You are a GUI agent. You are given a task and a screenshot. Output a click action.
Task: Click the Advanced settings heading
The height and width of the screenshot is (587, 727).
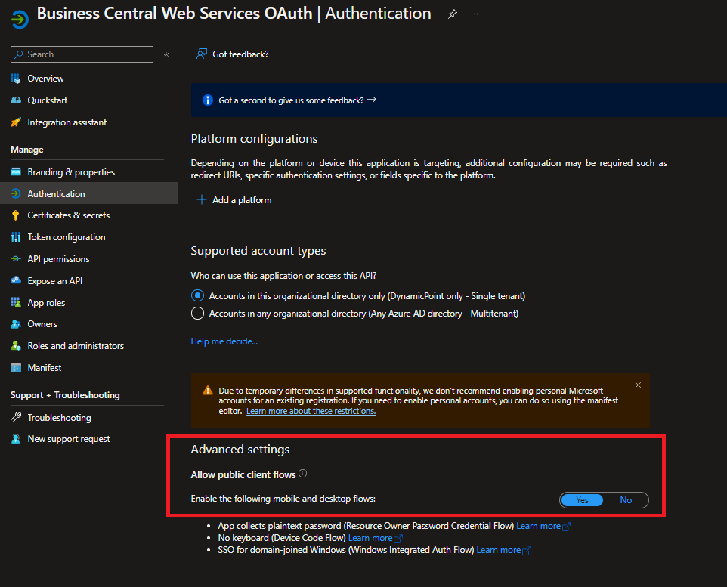(240, 450)
